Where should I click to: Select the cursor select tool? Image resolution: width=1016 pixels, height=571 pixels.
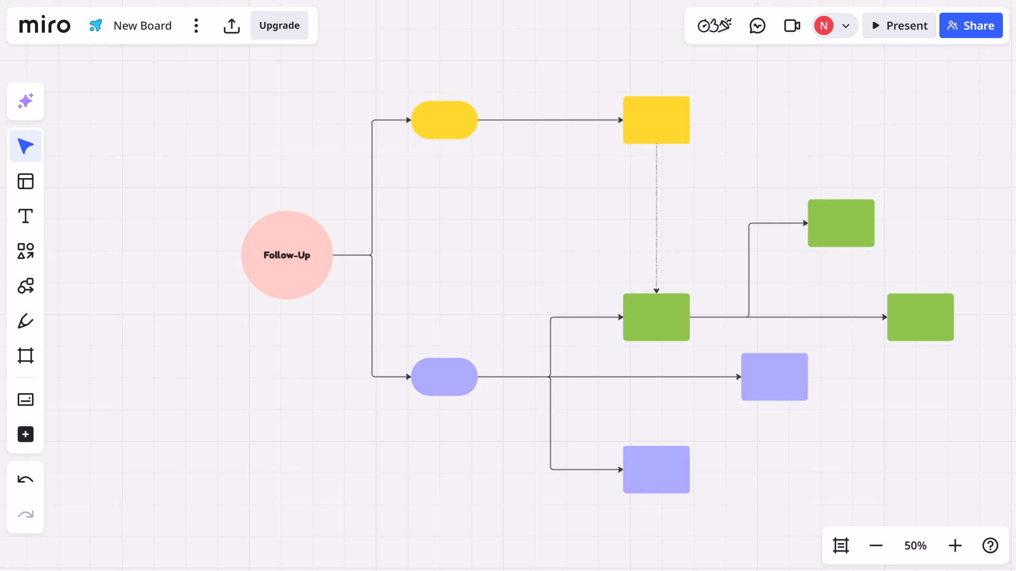25,146
